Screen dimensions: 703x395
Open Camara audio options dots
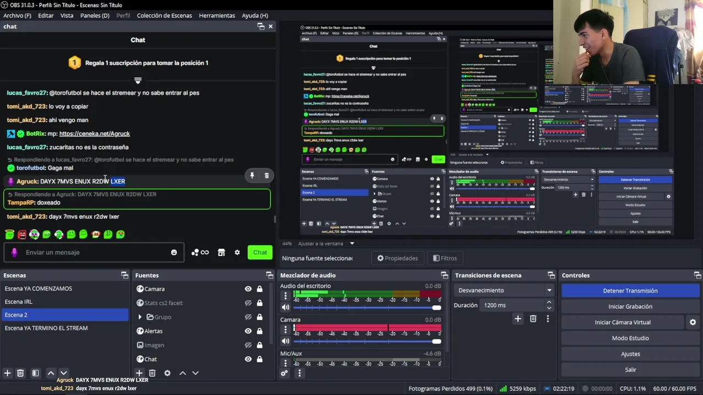click(285, 329)
